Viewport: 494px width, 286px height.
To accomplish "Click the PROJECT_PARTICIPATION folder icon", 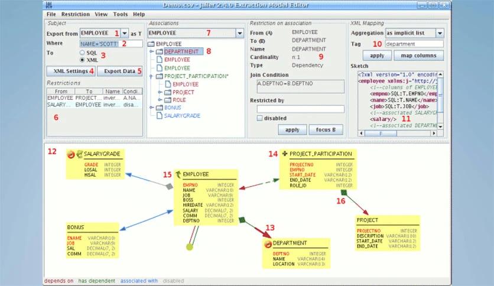I will 160,76.
